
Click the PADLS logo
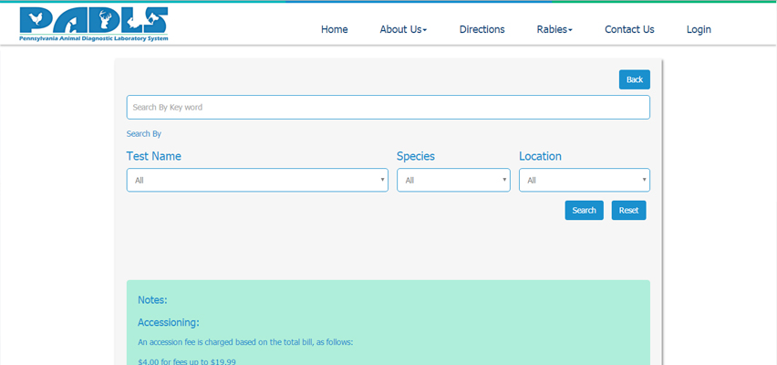(x=94, y=24)
